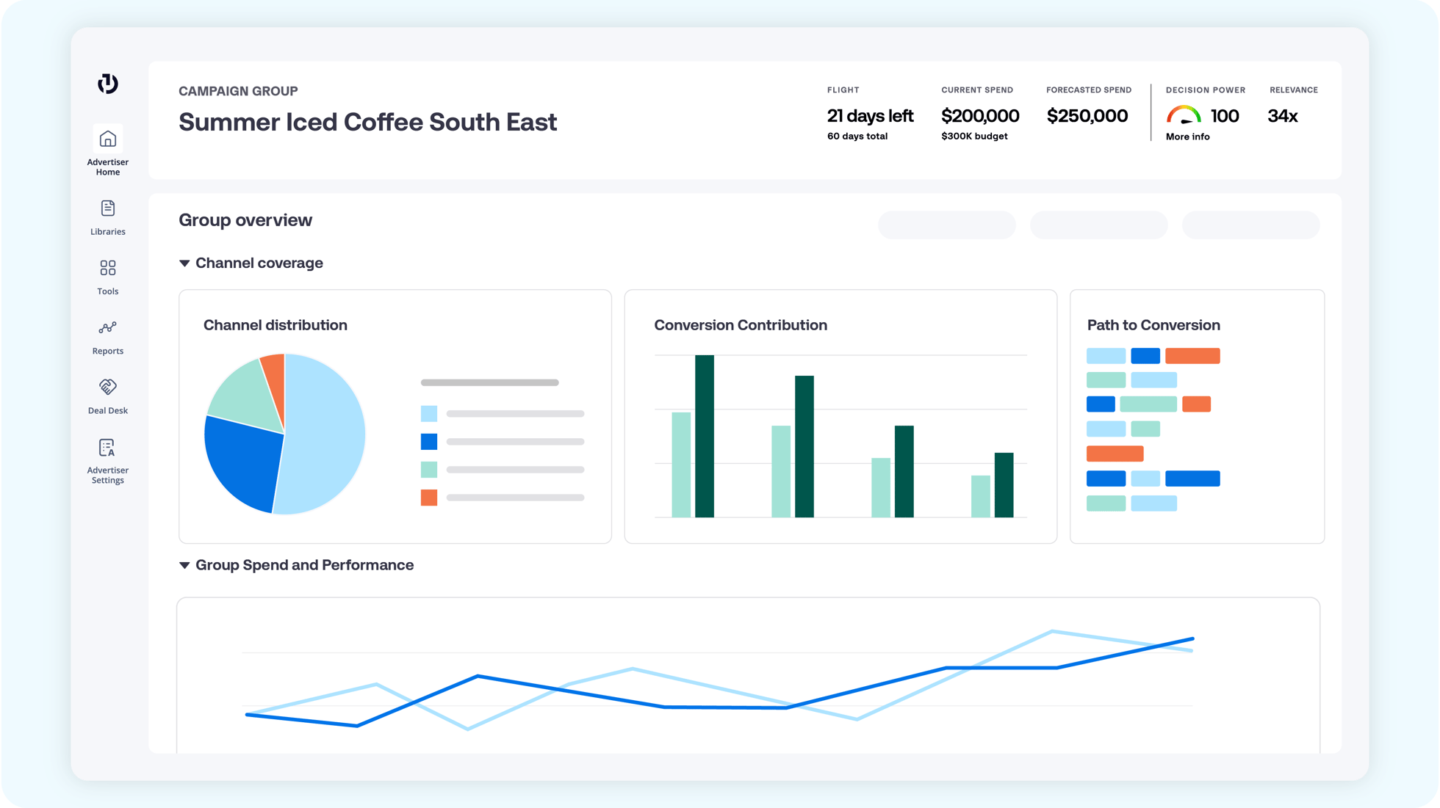Open Deal Desk from the sidebar
The height and width of the screenshot is (808, 1440).
[107, 387]
